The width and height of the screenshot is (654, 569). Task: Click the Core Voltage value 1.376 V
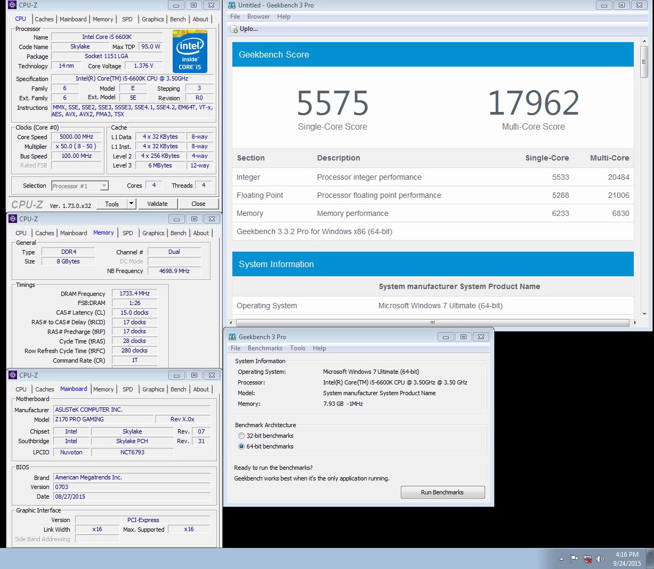pyautogui.click(x=143, y=66)
